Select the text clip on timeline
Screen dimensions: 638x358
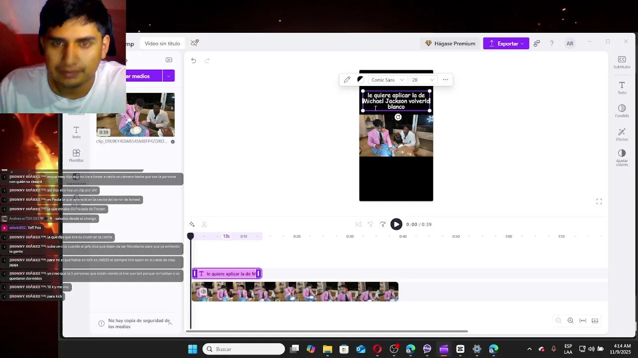coord(227,273)
